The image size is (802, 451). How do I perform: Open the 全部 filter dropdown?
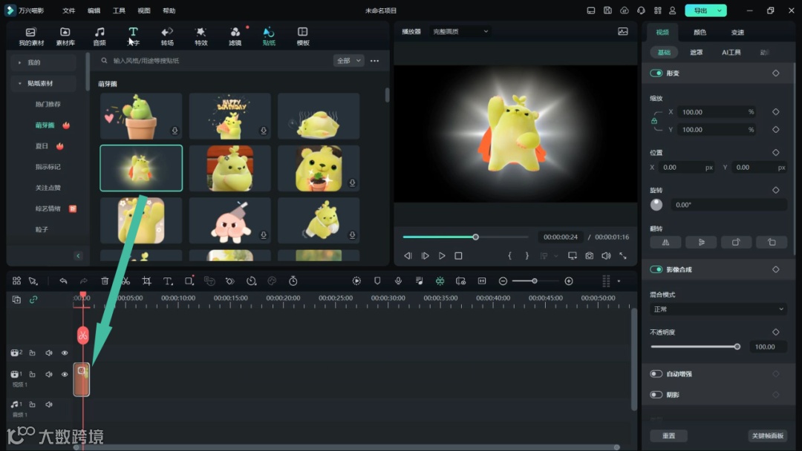pyautogui.click(x=349, y=60)
